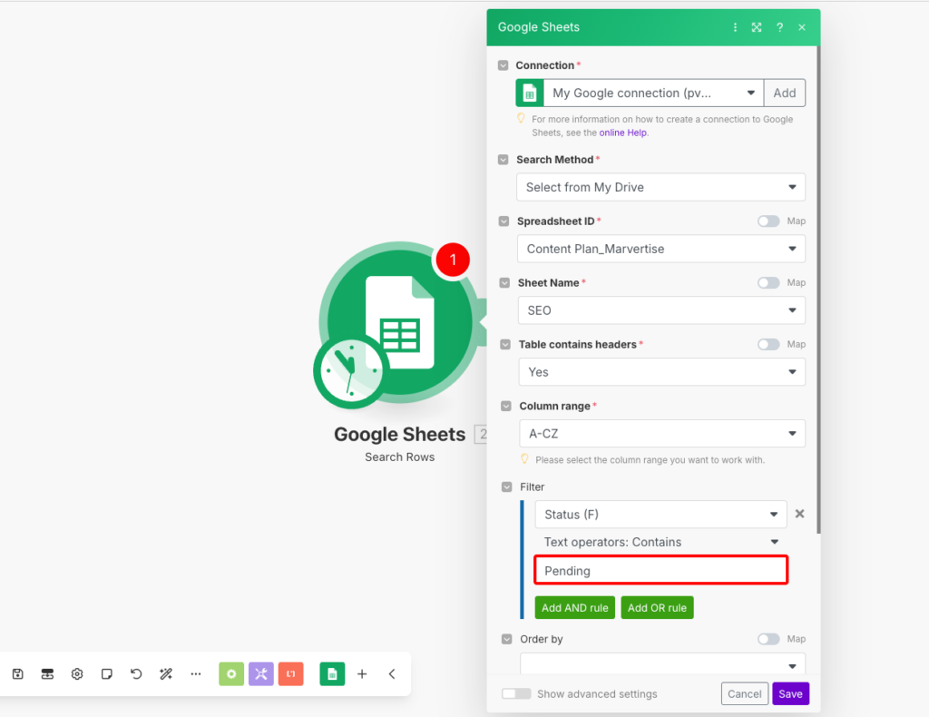
Task: Change the Text operators: Contains operator
Action: (660, 542)
